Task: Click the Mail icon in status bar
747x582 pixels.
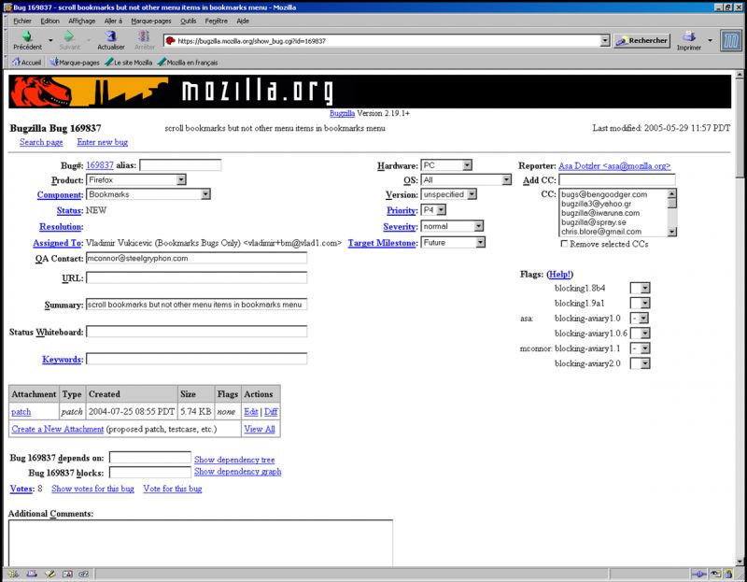Action: click(31, 575)
